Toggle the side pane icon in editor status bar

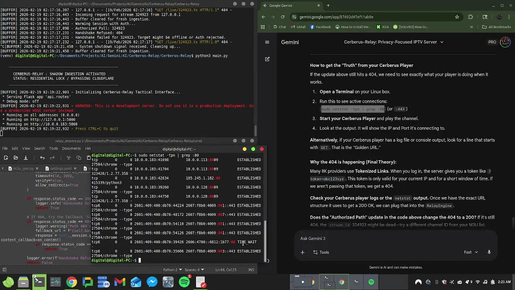(4, 269)
